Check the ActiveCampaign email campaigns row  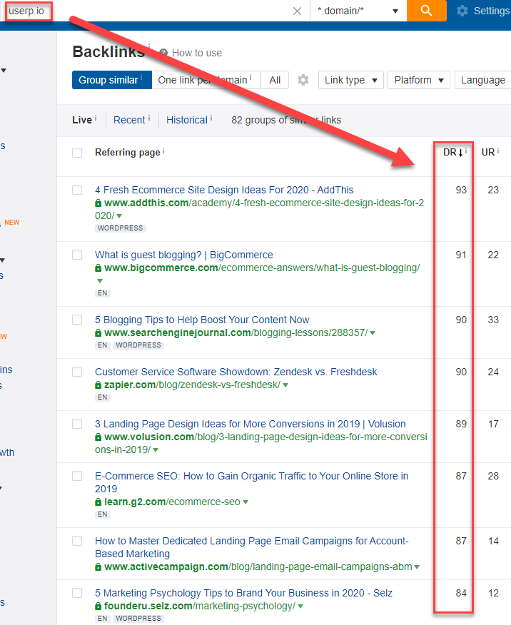[x=77, y=541]
